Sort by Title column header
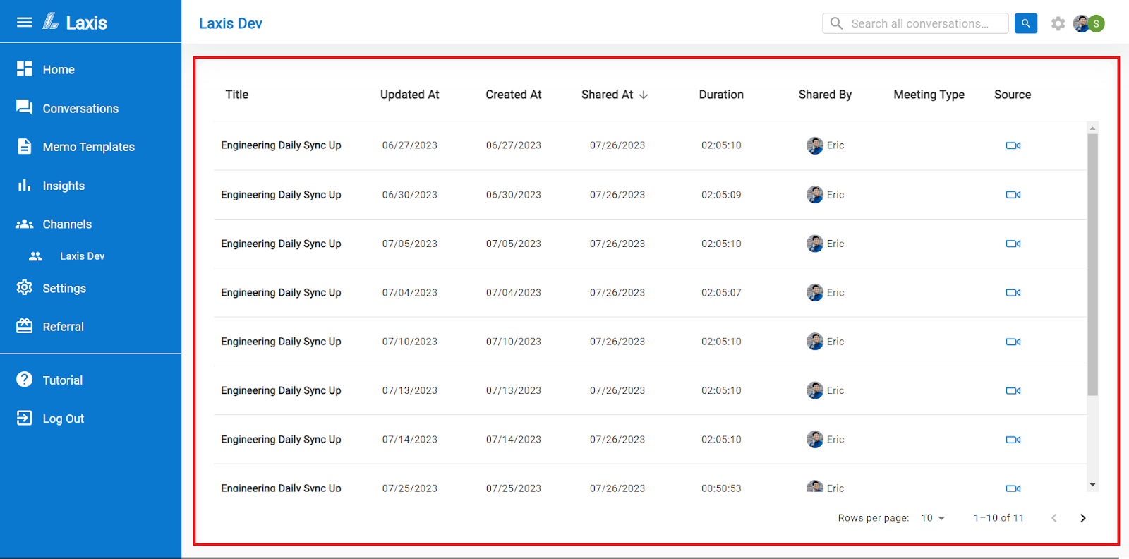Screen dimensions: 1129x559 point(236,95)
